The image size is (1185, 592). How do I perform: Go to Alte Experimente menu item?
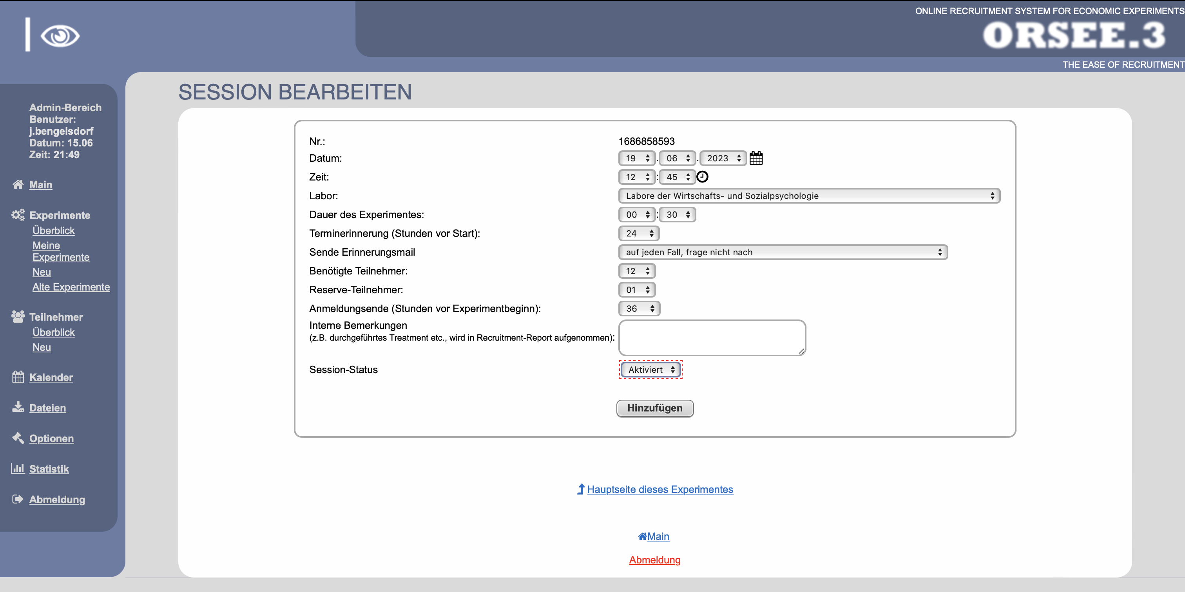(x=71, y=287)
